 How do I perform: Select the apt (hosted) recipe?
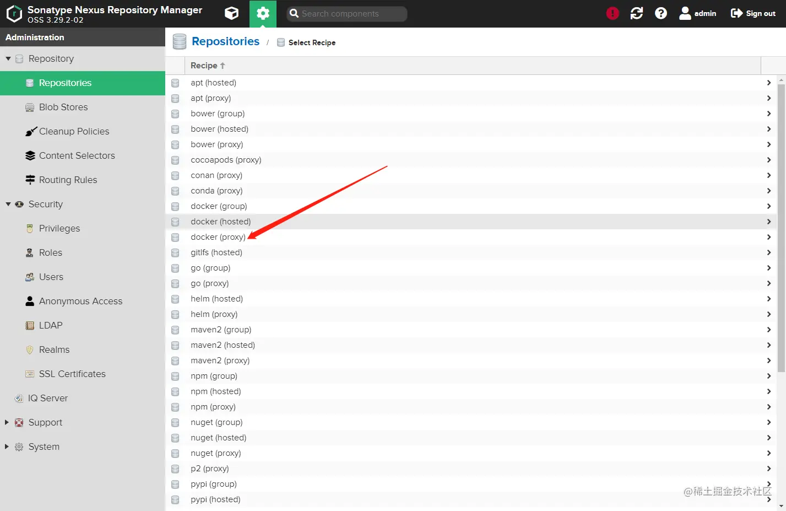[471, 83]
